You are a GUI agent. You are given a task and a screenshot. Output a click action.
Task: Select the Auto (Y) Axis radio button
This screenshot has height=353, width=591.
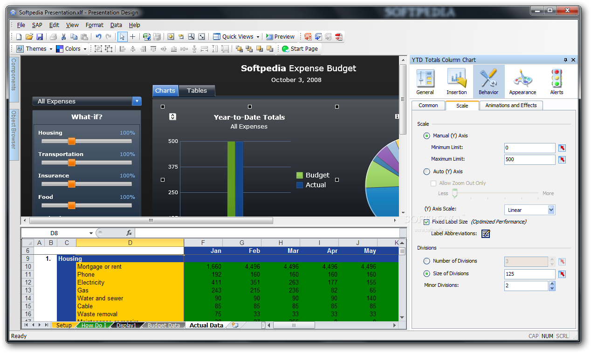click(x=426, y=171)
